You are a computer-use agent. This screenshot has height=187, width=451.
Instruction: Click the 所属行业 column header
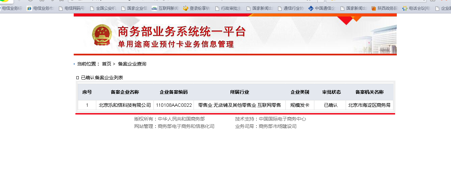tap(240, 92)
